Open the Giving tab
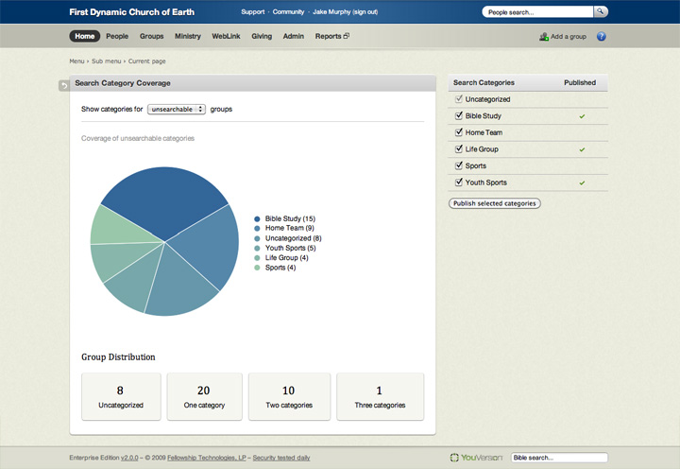This screenshot has width=680, height=469. click(262, 36)
